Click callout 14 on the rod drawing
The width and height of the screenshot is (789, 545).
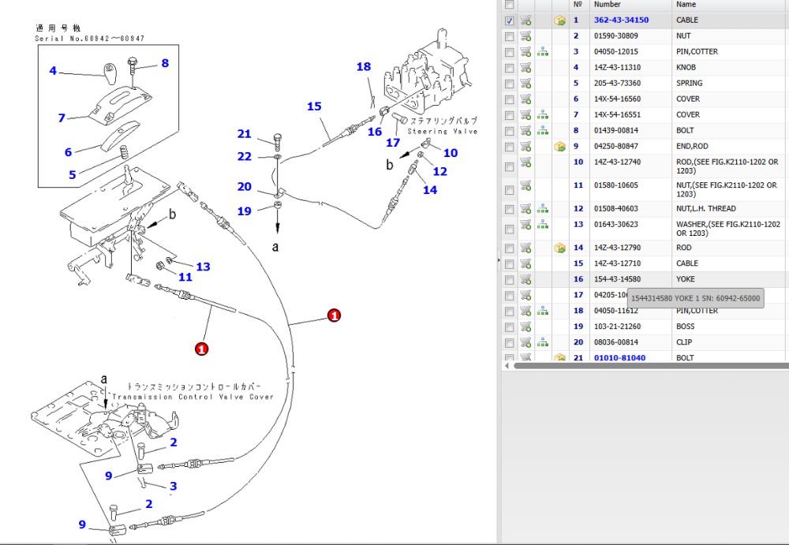click(x=430, y=190)
